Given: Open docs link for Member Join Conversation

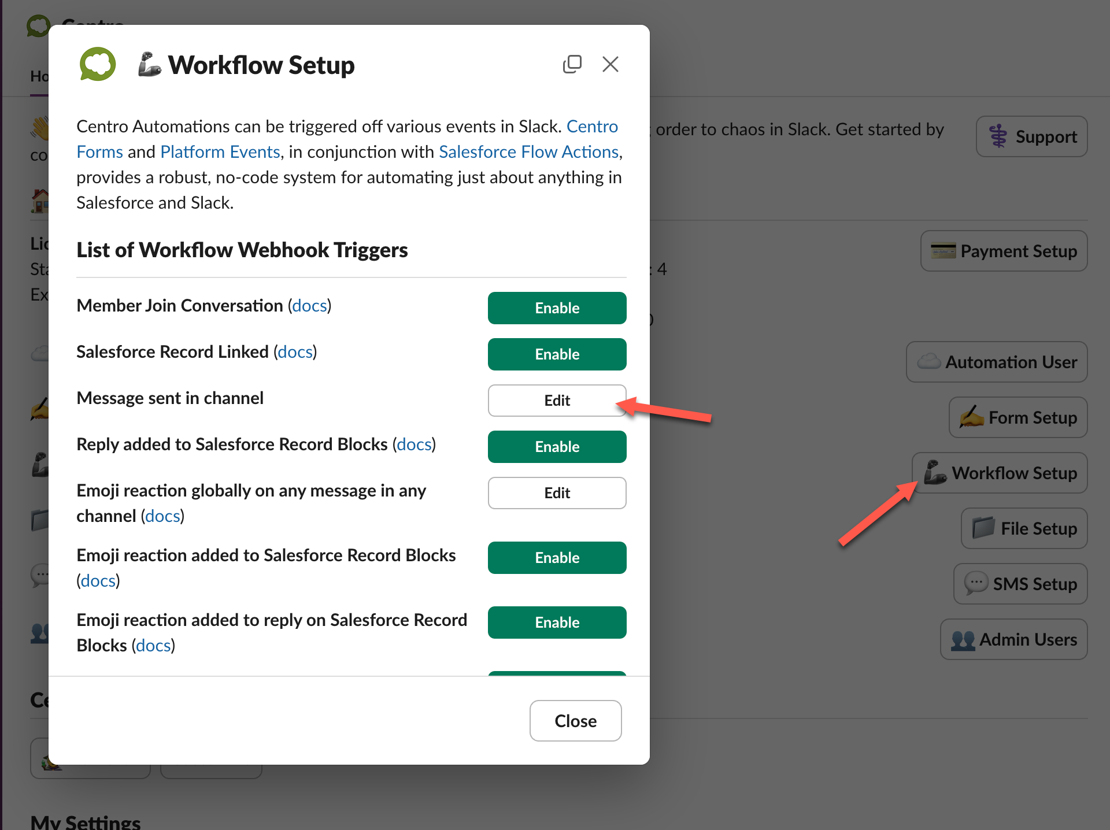Looking at the screenshot, I should (310, 305).
